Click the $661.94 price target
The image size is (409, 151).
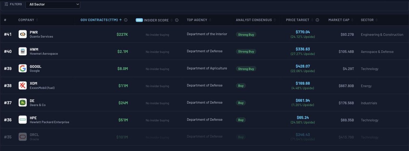[x=303, y=100]
